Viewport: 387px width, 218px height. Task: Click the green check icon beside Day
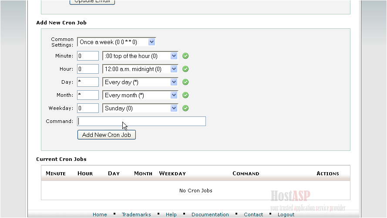tap(185, 82)
